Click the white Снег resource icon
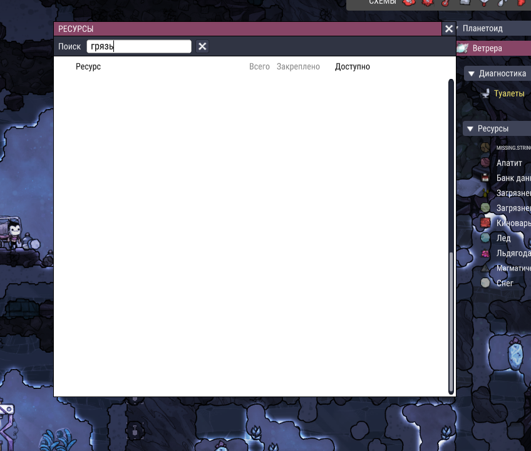Viewport: 531px width, 451px height. tap(485, 283)
